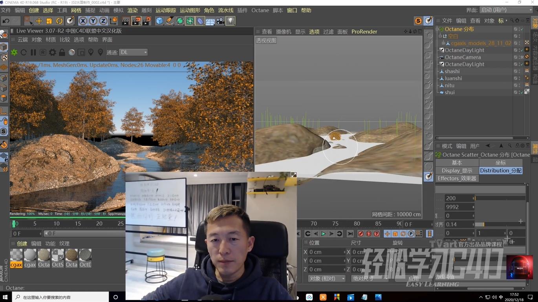Click the camera creation icon in the toolbar

point(220,22)
